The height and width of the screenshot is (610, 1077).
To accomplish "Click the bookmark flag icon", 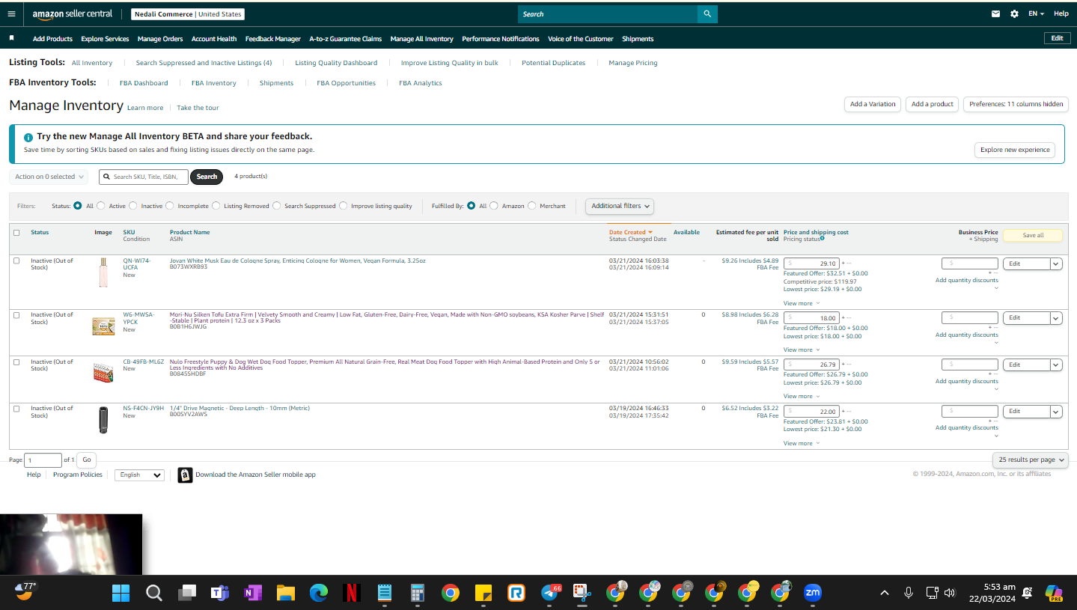I will [11, 38].
